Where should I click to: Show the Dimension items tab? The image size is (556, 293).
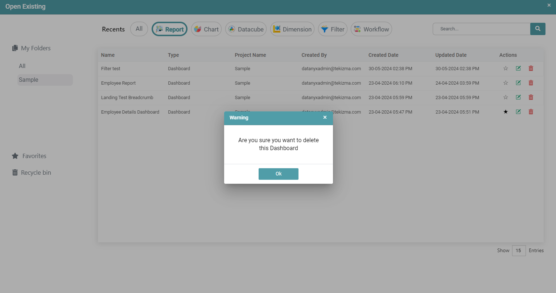click(292, 29)
